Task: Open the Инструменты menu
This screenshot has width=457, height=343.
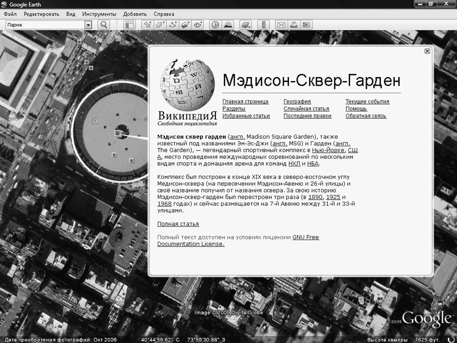Action: coord(99,14)
